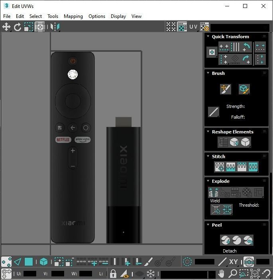Image resolution: width=273 pixels, height=280 pixels.
Task: Toggle Absolute/Relative coordinate entry mode
Action: (x=6, y=273)
